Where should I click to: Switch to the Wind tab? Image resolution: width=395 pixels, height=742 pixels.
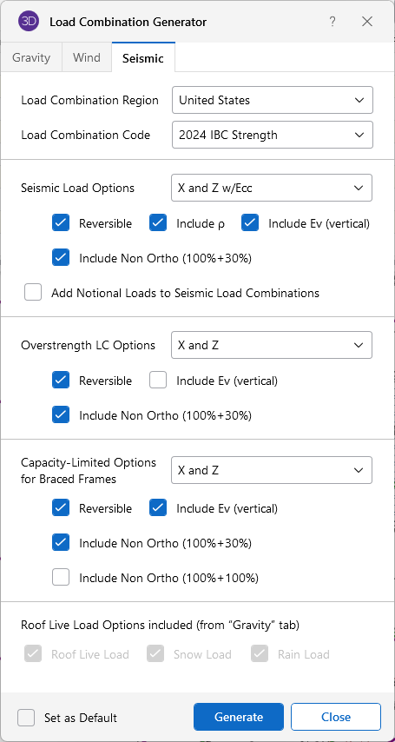(87, 57)
